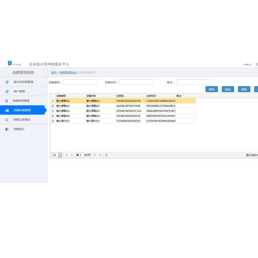Screen dimensions: 258x258
Task: Select row with 设备编号 健力源餐台2
Action: pyautogui.click(x=123, y=106)
